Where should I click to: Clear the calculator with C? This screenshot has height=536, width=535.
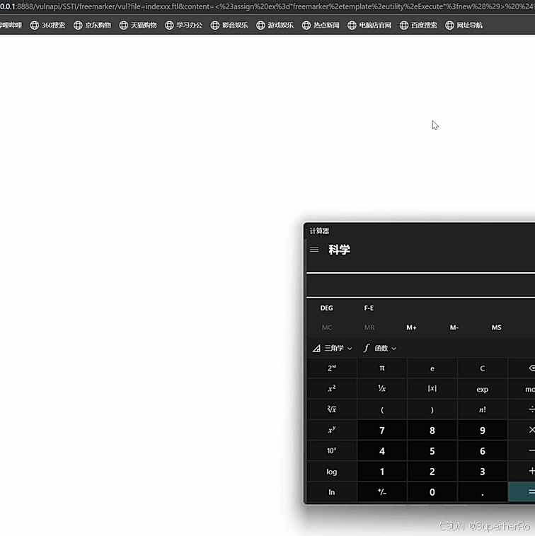pos(483,368)
